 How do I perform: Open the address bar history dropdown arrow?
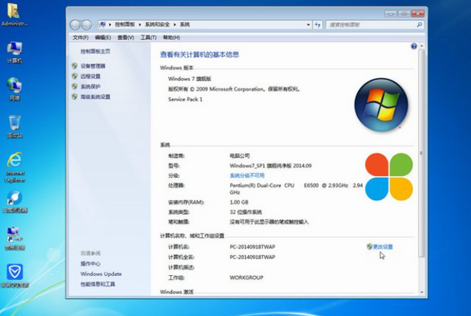[309, 24]
